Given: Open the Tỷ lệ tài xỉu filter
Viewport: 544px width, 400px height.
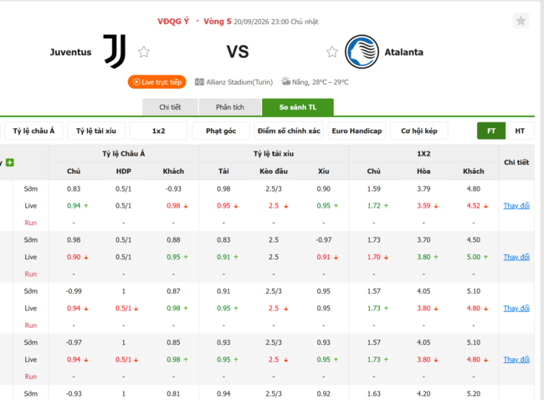Looking at the screenshot, I should [x=96, y=131].
